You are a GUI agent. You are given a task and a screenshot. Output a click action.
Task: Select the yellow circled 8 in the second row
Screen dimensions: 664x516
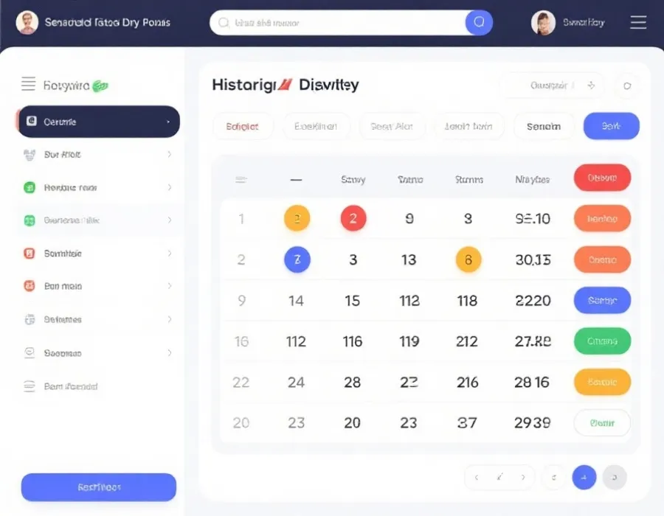(x=468, y=259)
